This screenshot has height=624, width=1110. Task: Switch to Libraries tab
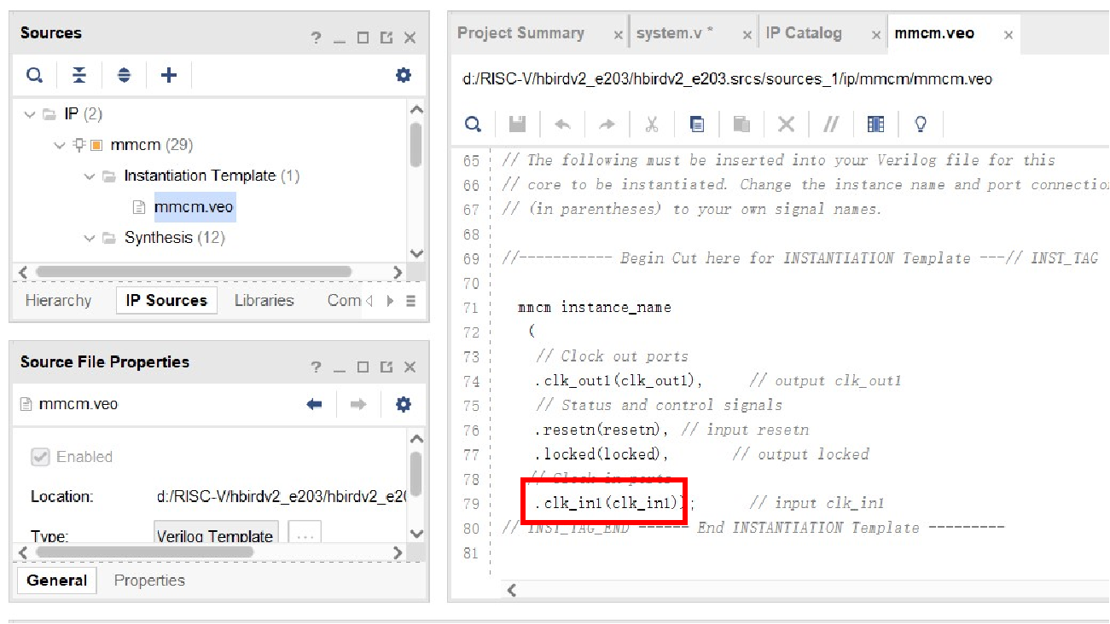[264, 301]
